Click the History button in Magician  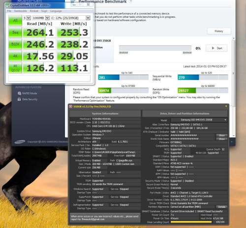coord(219,31)
